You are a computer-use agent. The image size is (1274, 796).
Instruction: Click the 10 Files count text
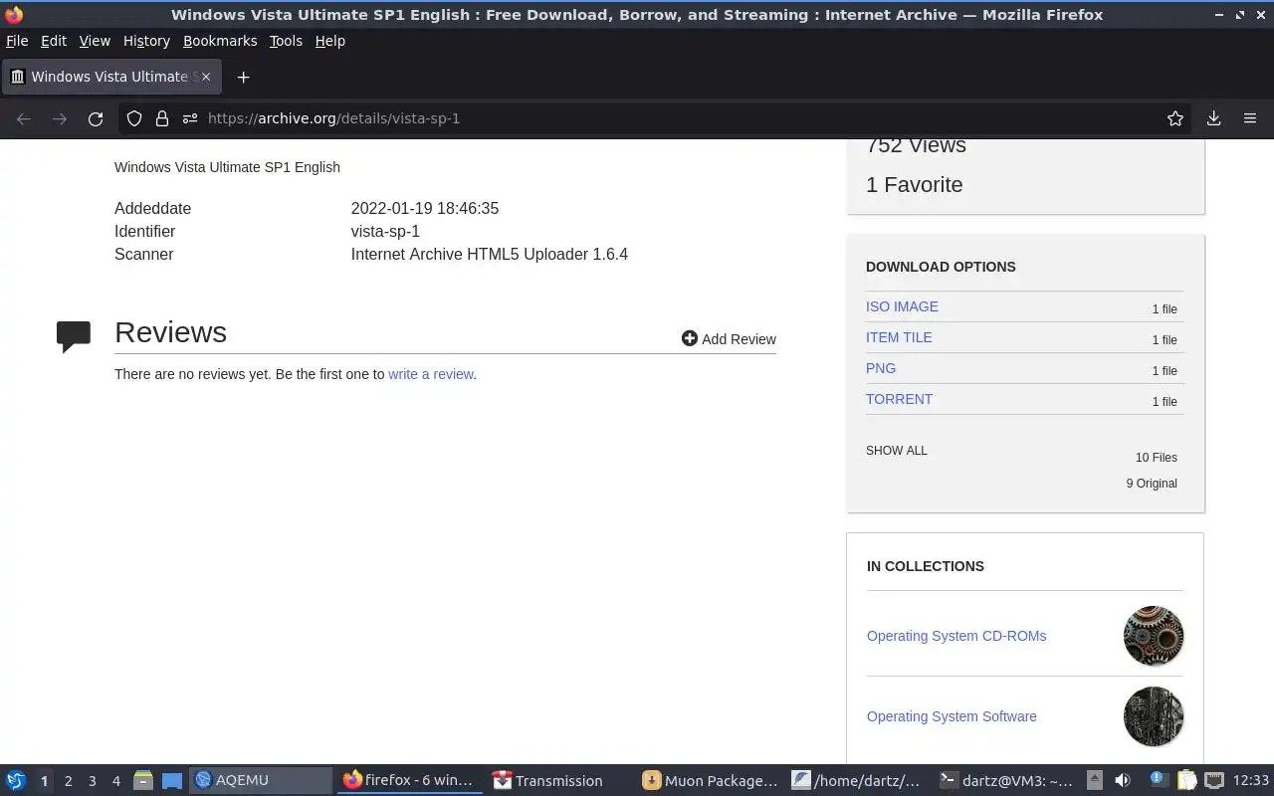click(x=1157, y=458)
